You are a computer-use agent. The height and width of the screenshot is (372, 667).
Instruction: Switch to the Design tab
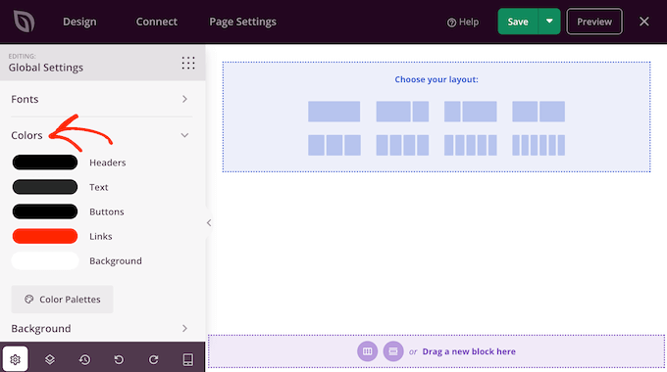(79, 22)
